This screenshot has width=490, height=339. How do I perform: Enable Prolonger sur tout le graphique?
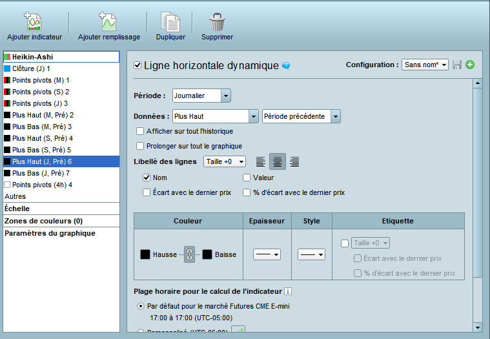tap(140, 146)
